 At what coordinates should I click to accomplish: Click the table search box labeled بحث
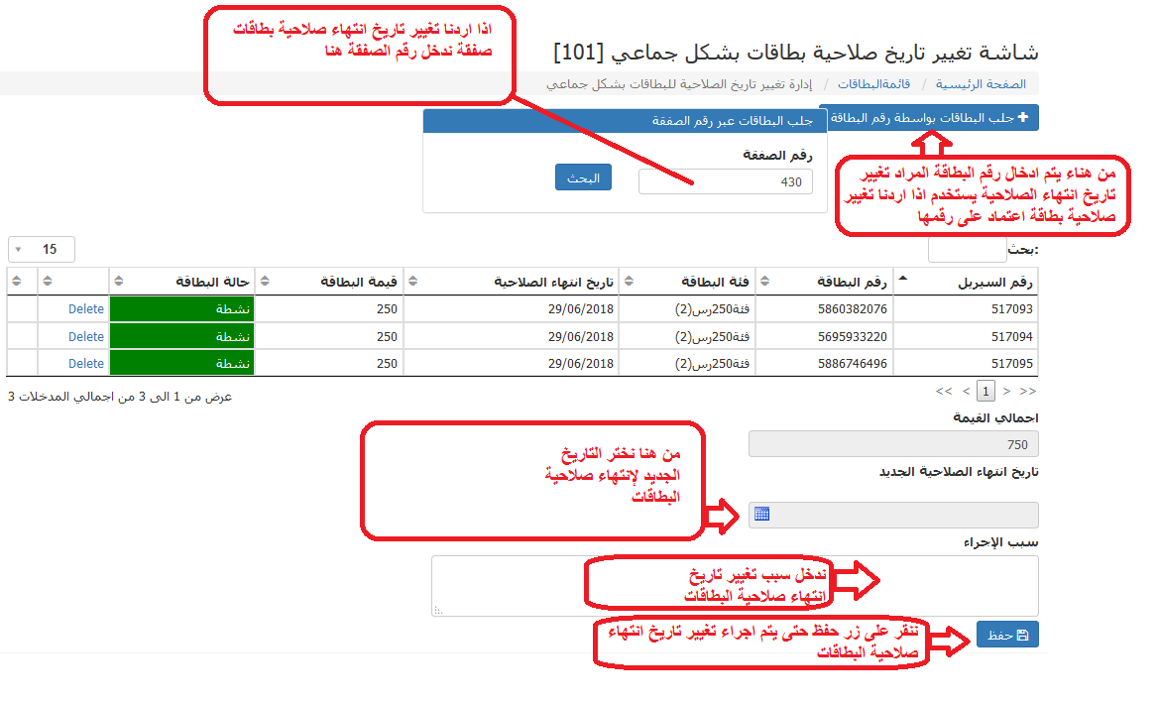click(x=967, y=250)
